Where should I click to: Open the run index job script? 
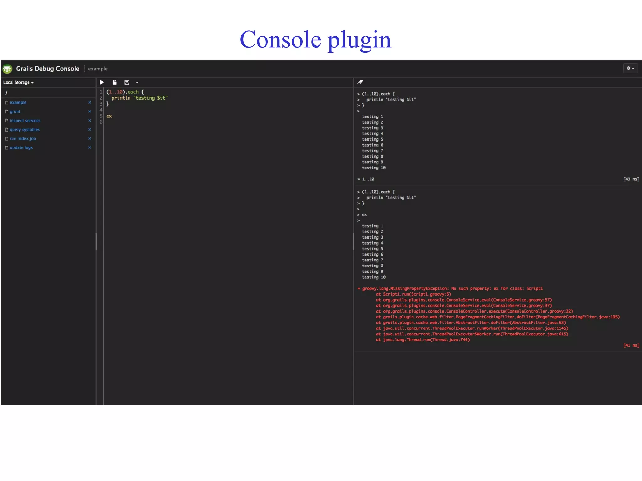pyautogui.click(x=23, y=139)
